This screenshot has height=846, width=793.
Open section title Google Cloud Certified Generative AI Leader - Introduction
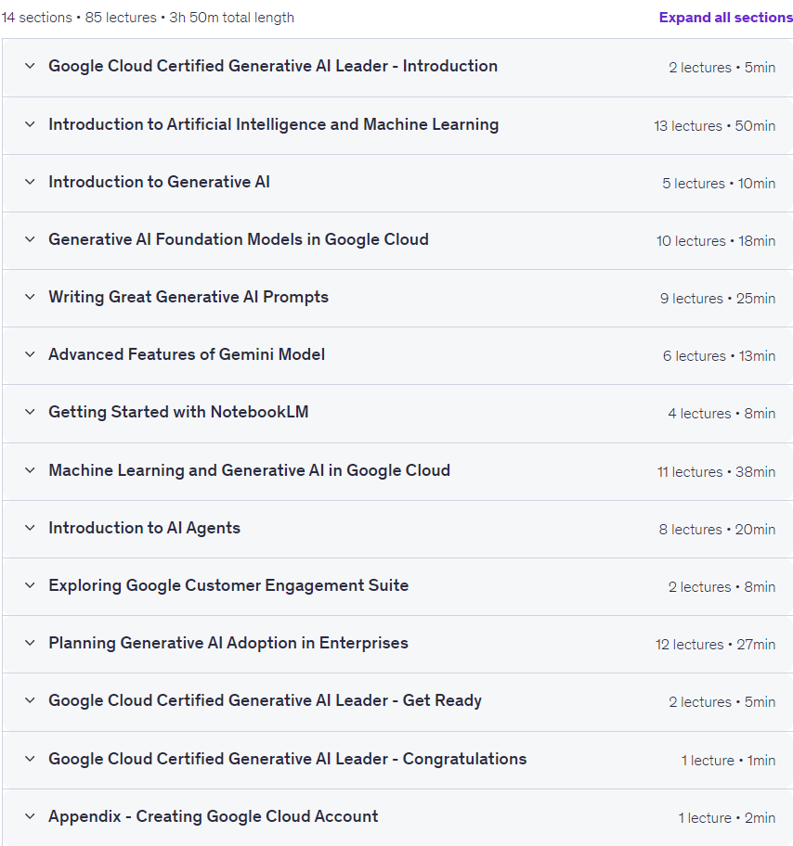273,66
